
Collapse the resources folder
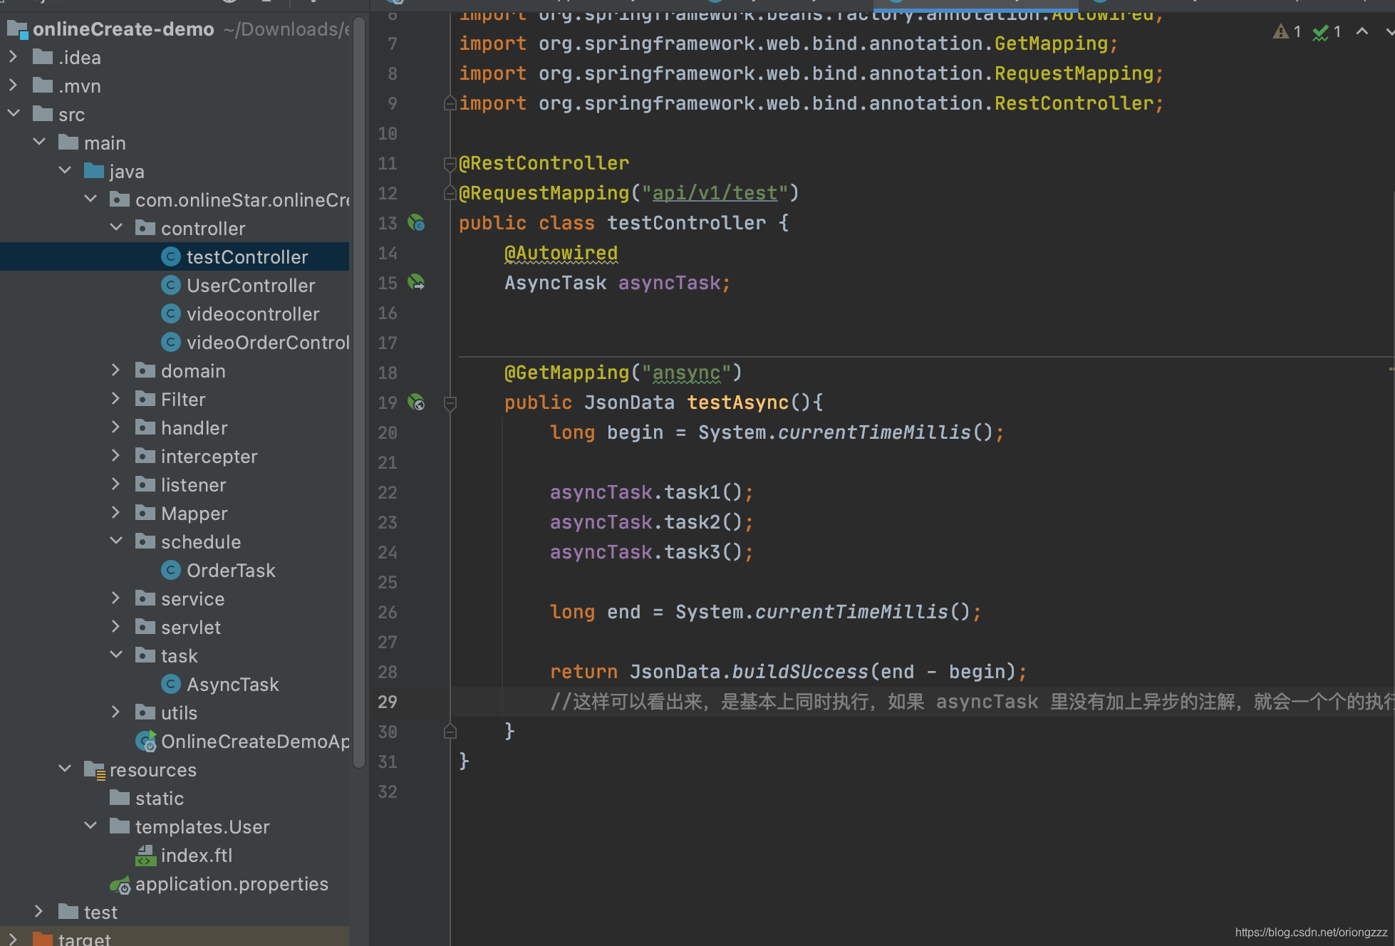click(65, 769)
